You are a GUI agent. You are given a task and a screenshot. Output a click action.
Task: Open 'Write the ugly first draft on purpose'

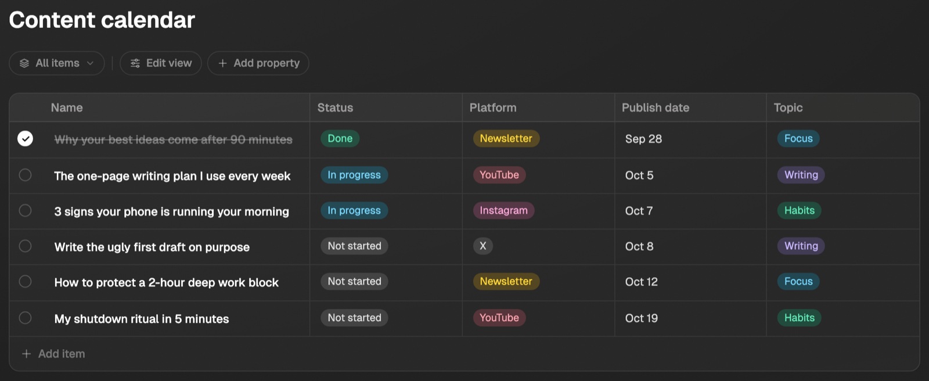(152, 247)
